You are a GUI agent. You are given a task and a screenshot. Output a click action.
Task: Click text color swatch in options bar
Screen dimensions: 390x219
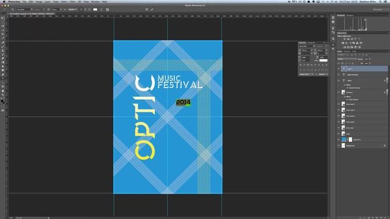(x=95, y=10)
